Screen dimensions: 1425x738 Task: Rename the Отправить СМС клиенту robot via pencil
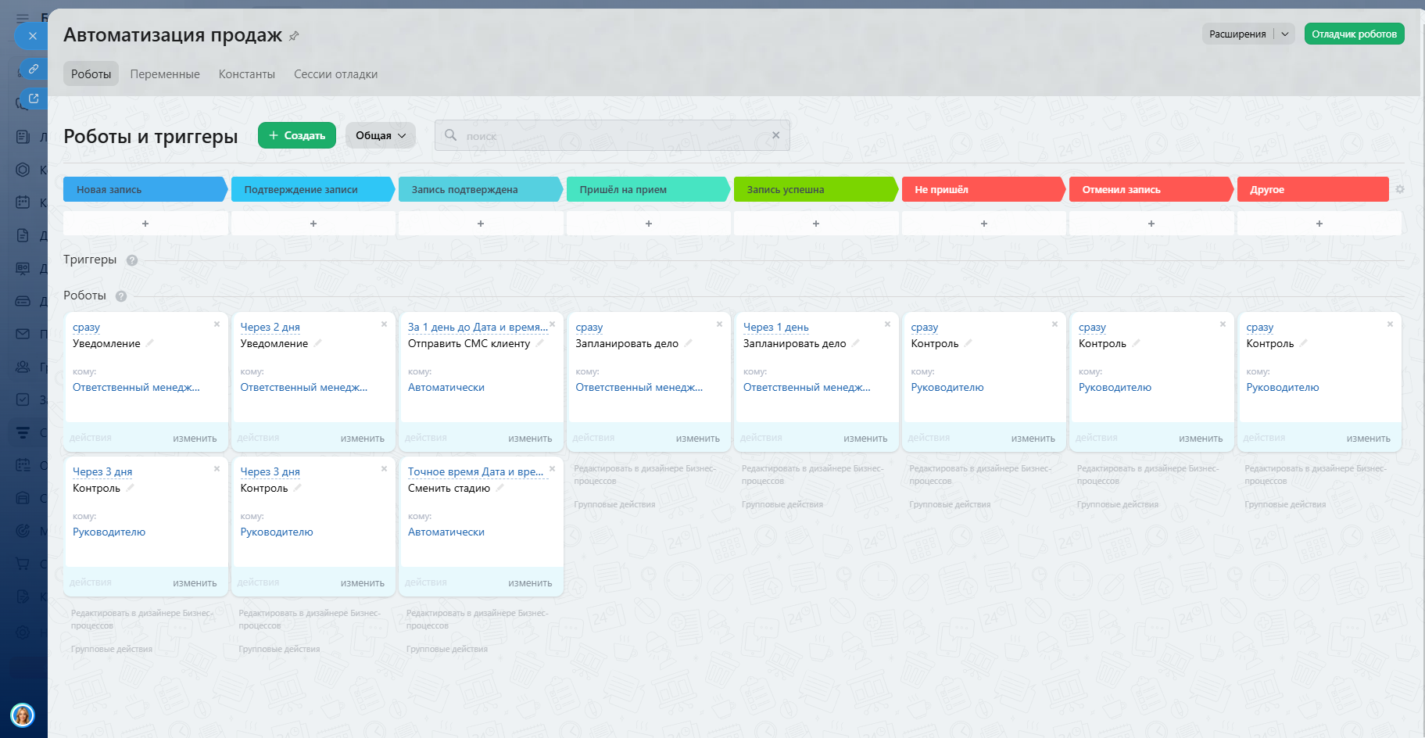tap(539, 343)
